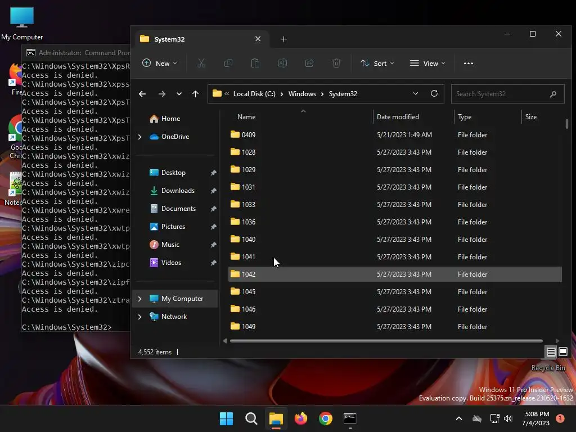
Task: Unpin Documents using its pin icon
Action: click(x=213, y=209)
